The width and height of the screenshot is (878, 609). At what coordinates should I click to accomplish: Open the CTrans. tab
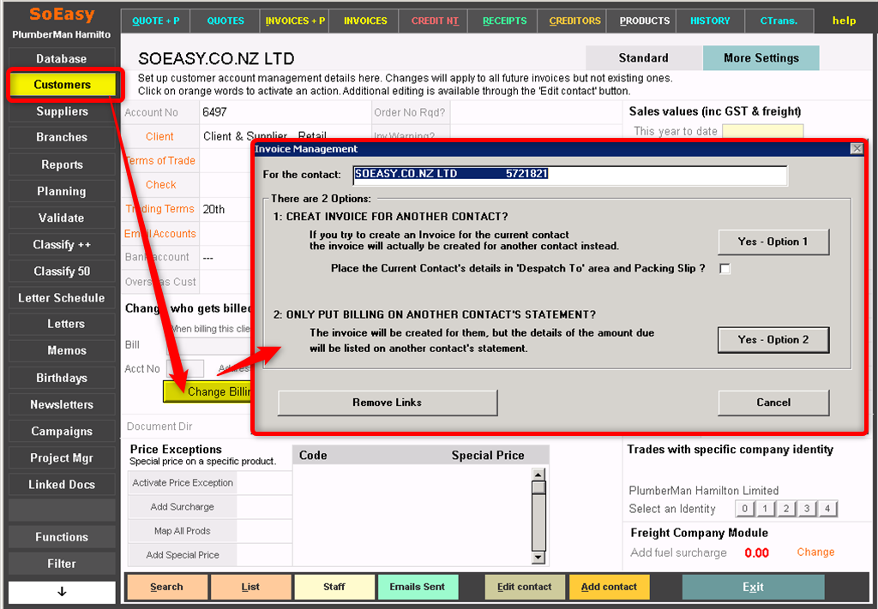[x=779, y=21]
